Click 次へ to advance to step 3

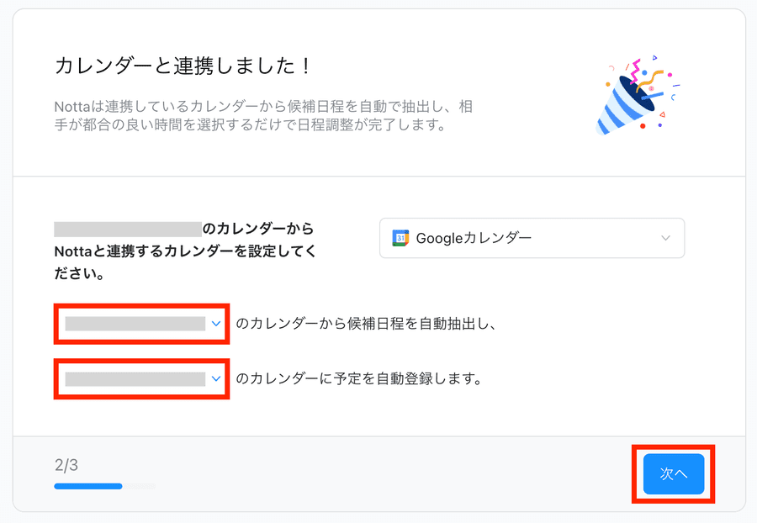(x=674, y=474)
